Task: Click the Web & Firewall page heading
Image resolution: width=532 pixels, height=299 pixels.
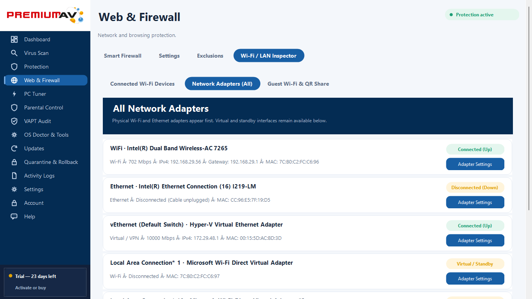Action: point(139,17)
